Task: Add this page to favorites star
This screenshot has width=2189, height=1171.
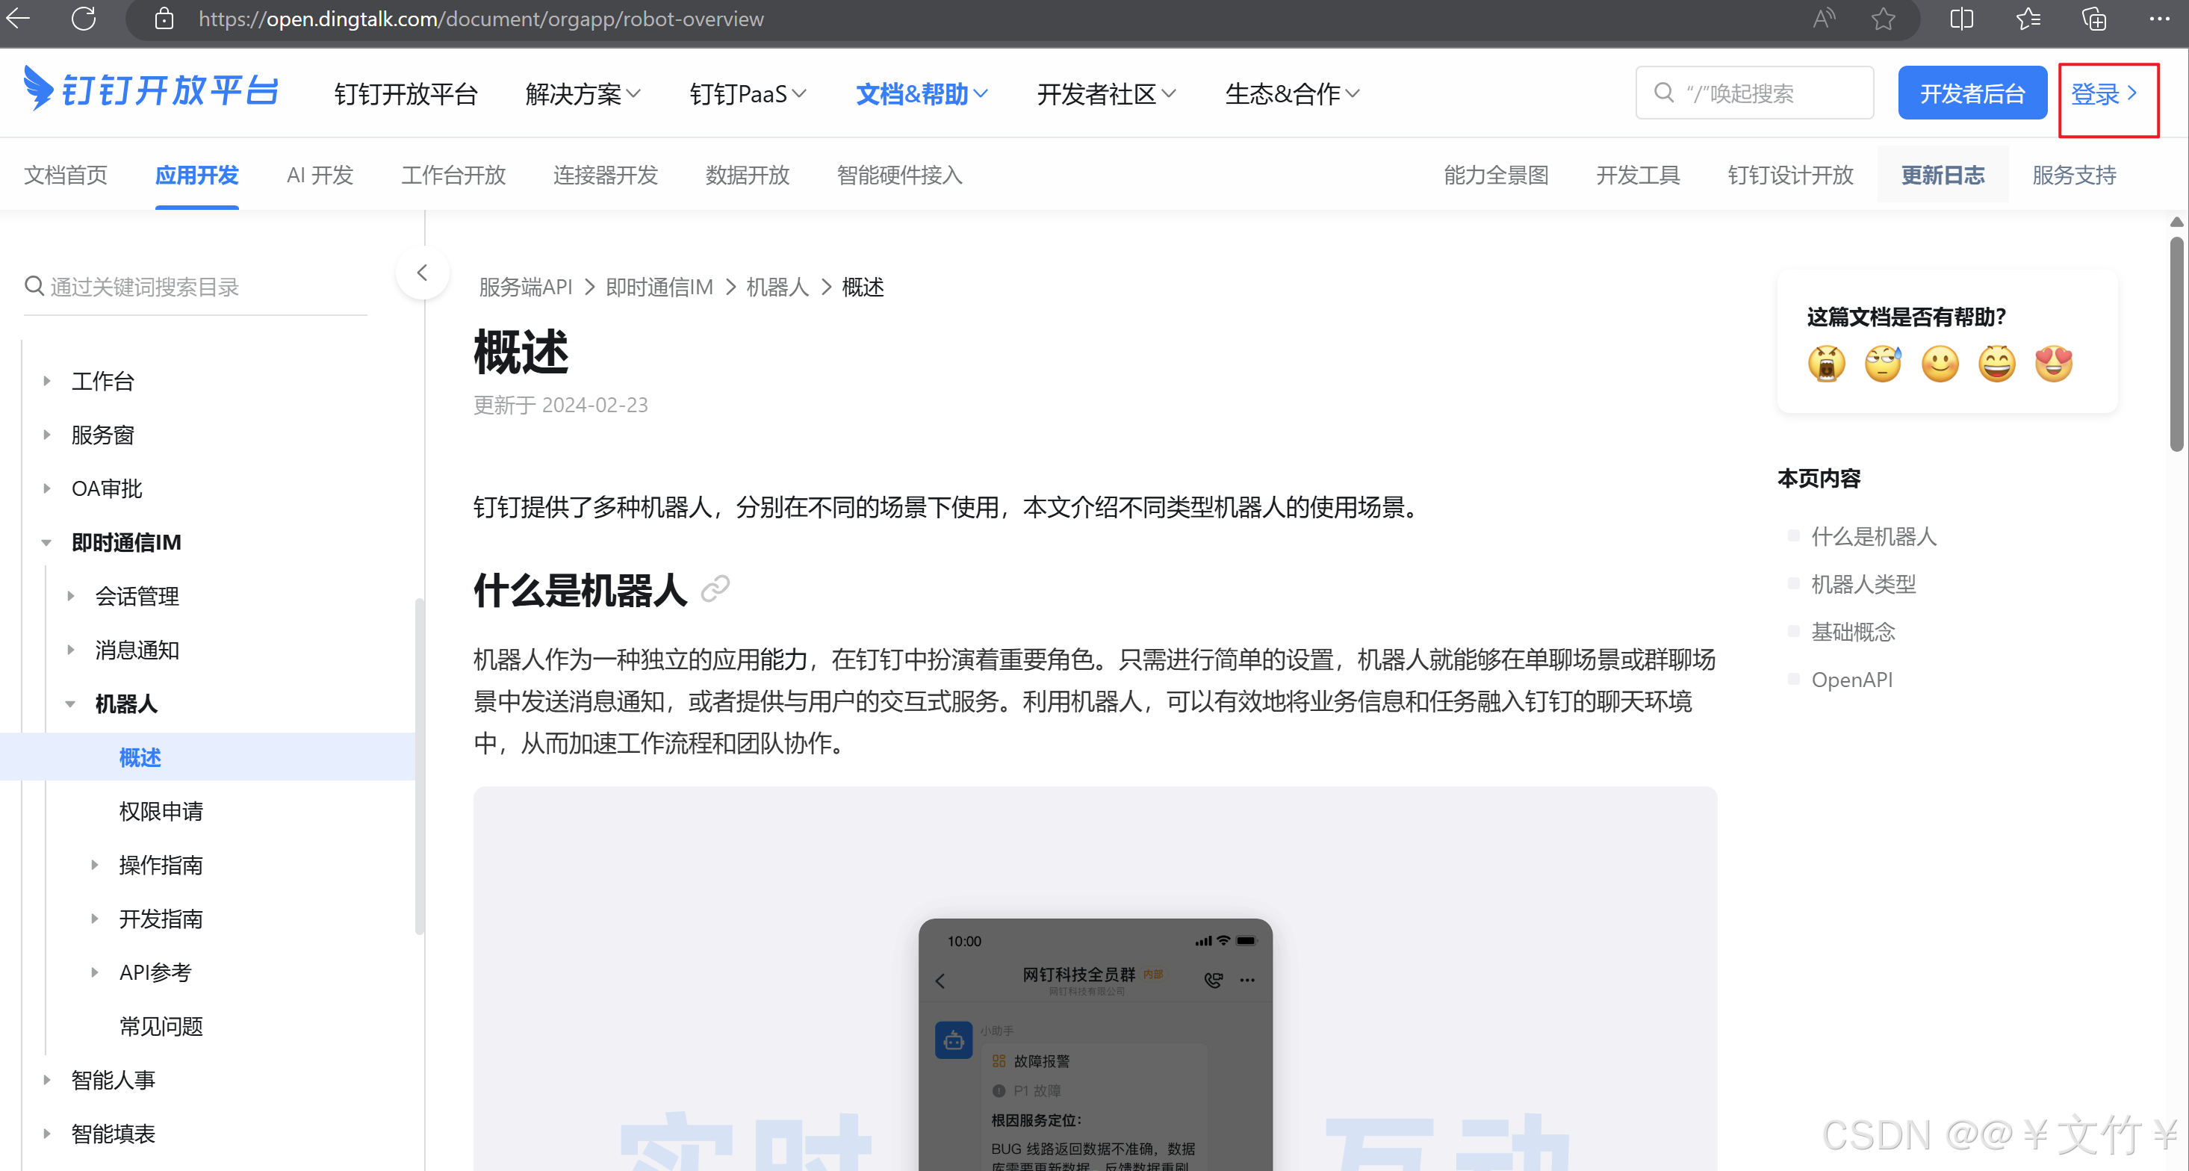Action: point(1883,19)
